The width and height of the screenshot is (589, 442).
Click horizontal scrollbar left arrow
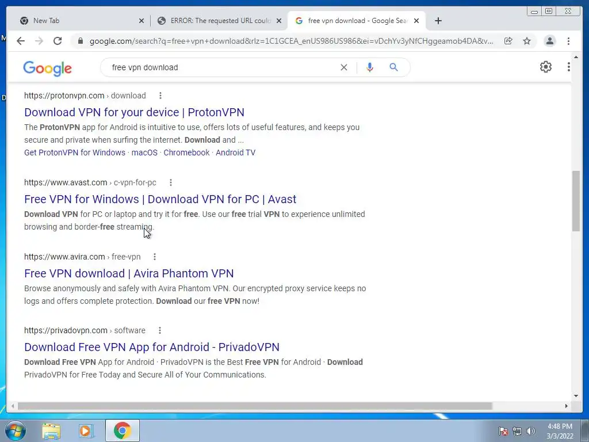point(13,406)
